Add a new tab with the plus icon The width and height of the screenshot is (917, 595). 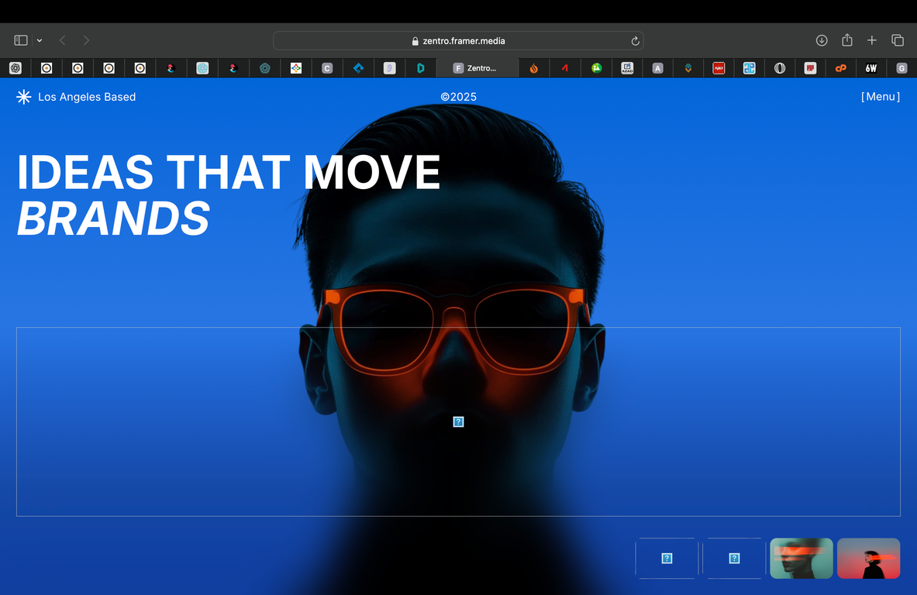[x=872, y=40]
